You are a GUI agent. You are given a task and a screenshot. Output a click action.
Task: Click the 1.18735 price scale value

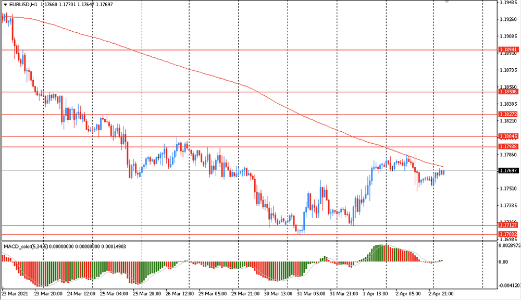(x=508, y=70)
